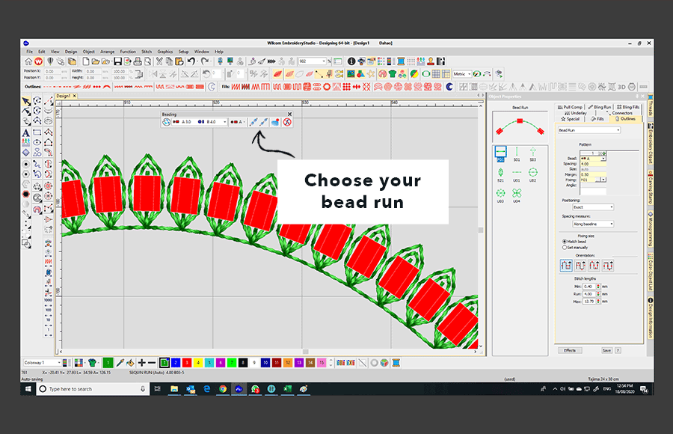Select the Save design icon in the toolbar
The image size is (673, 434).
click(x=117, y=64)
